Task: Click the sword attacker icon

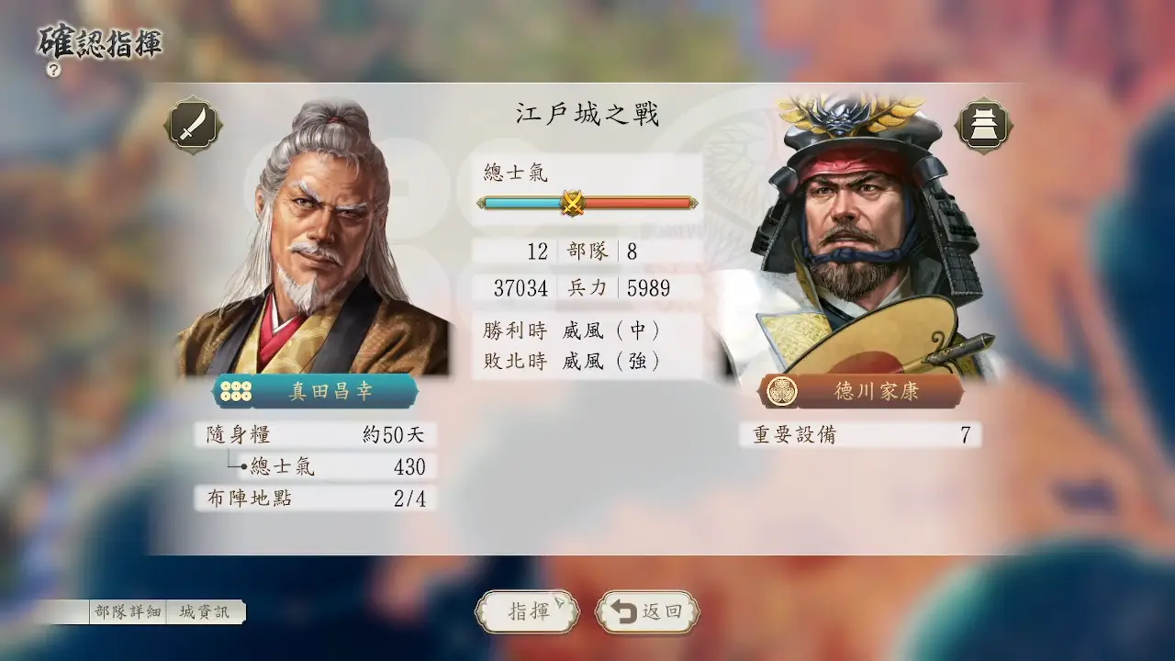Action: pyautogui.click(x=193, y=126)
